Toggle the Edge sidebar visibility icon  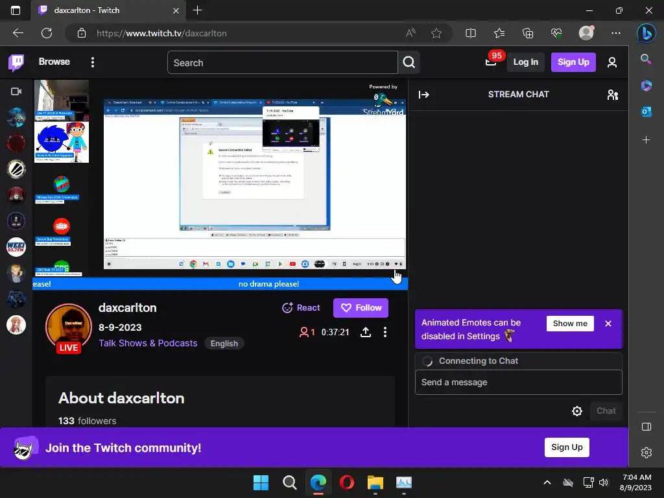pyautogui.click(x=646, y=427)
